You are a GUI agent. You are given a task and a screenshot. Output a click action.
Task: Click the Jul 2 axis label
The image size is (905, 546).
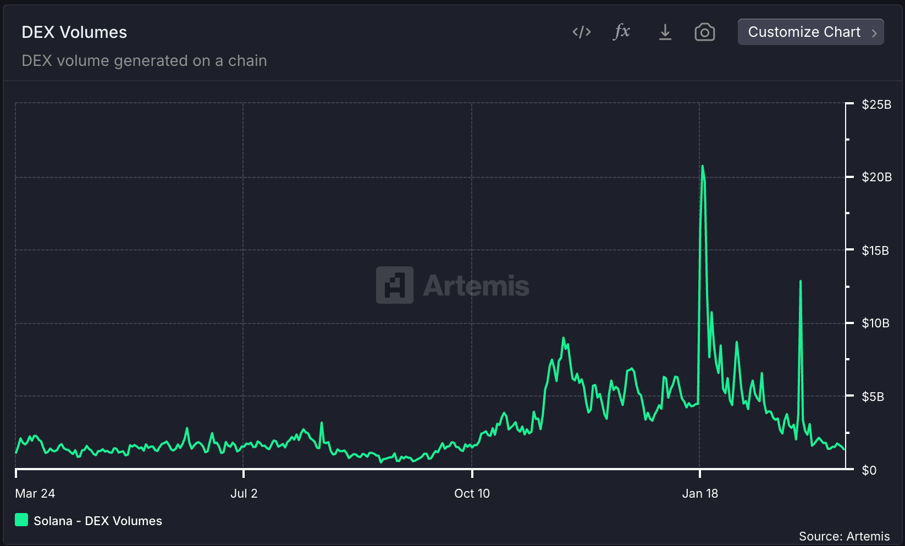coord(244,493)
